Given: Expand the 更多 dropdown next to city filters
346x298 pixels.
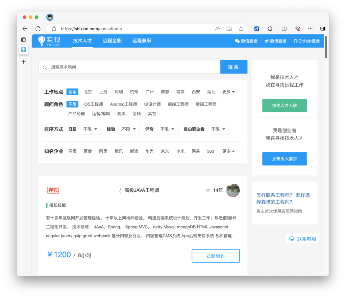Looking at the screenshot, I should pos(228,91).
